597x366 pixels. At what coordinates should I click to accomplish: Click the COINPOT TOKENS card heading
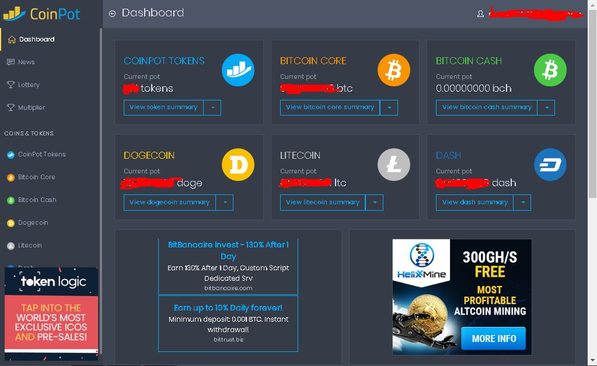coord(164,61)
